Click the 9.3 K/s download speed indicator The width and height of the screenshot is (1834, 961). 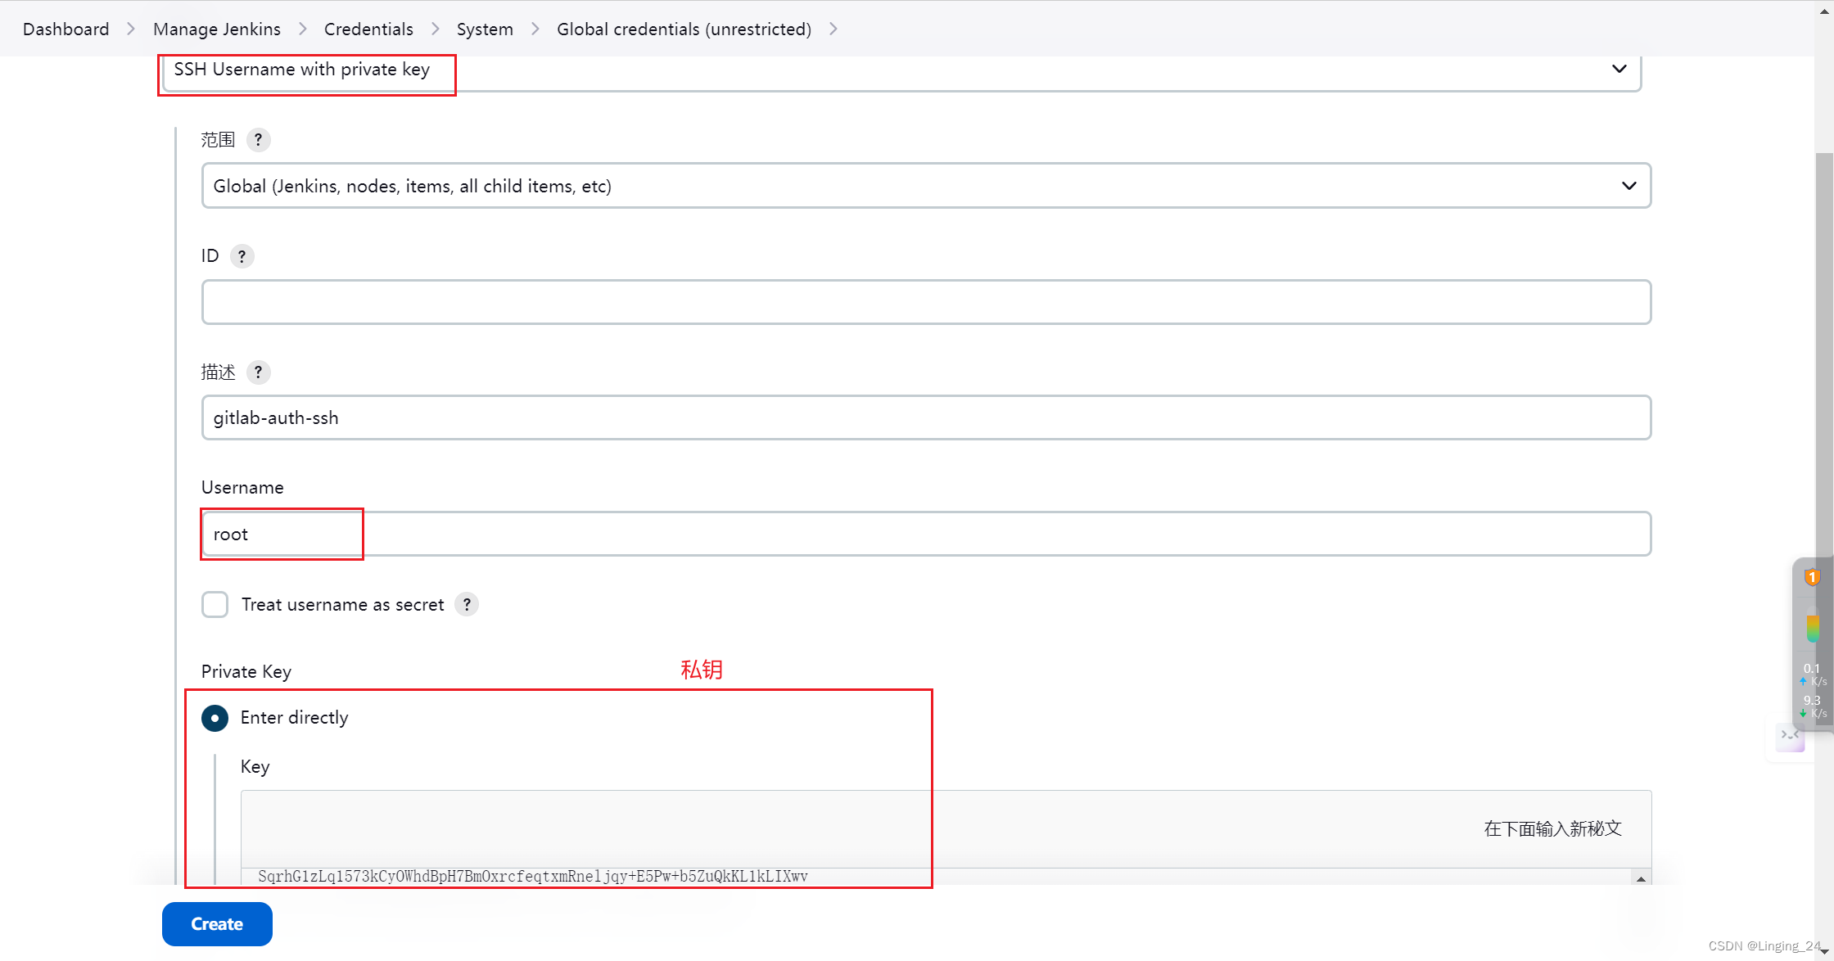1814,706
